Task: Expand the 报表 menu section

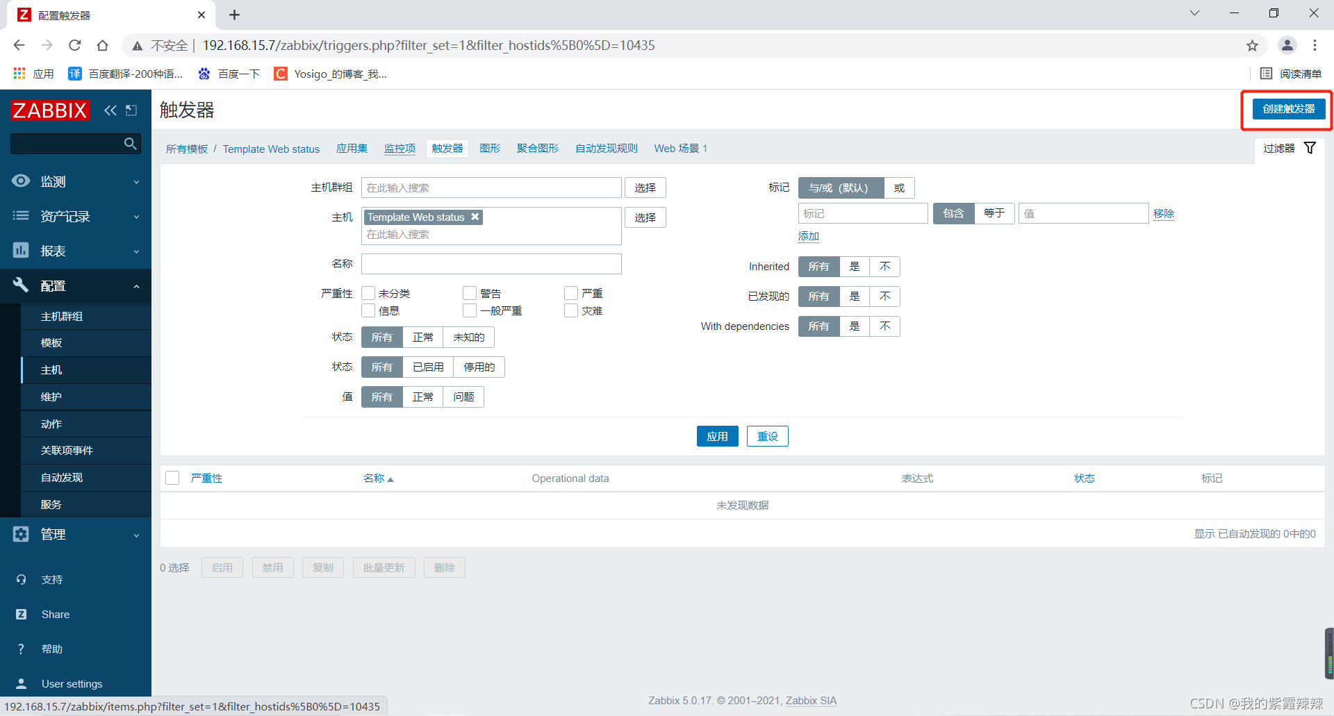Action: (136, 251)
